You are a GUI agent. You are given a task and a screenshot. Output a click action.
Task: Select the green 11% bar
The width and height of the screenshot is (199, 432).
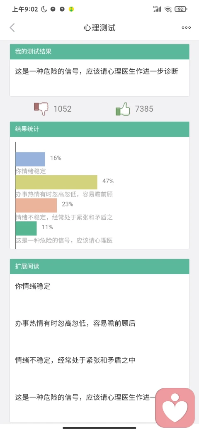click(x=26, y=228)
